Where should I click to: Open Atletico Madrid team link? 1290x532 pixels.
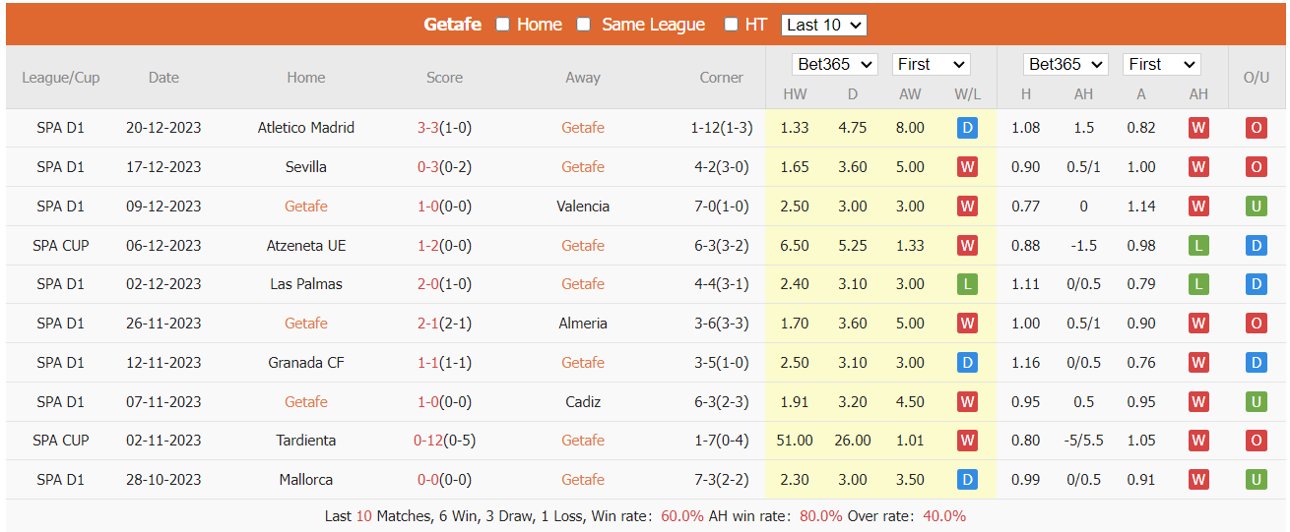(306, 128)
